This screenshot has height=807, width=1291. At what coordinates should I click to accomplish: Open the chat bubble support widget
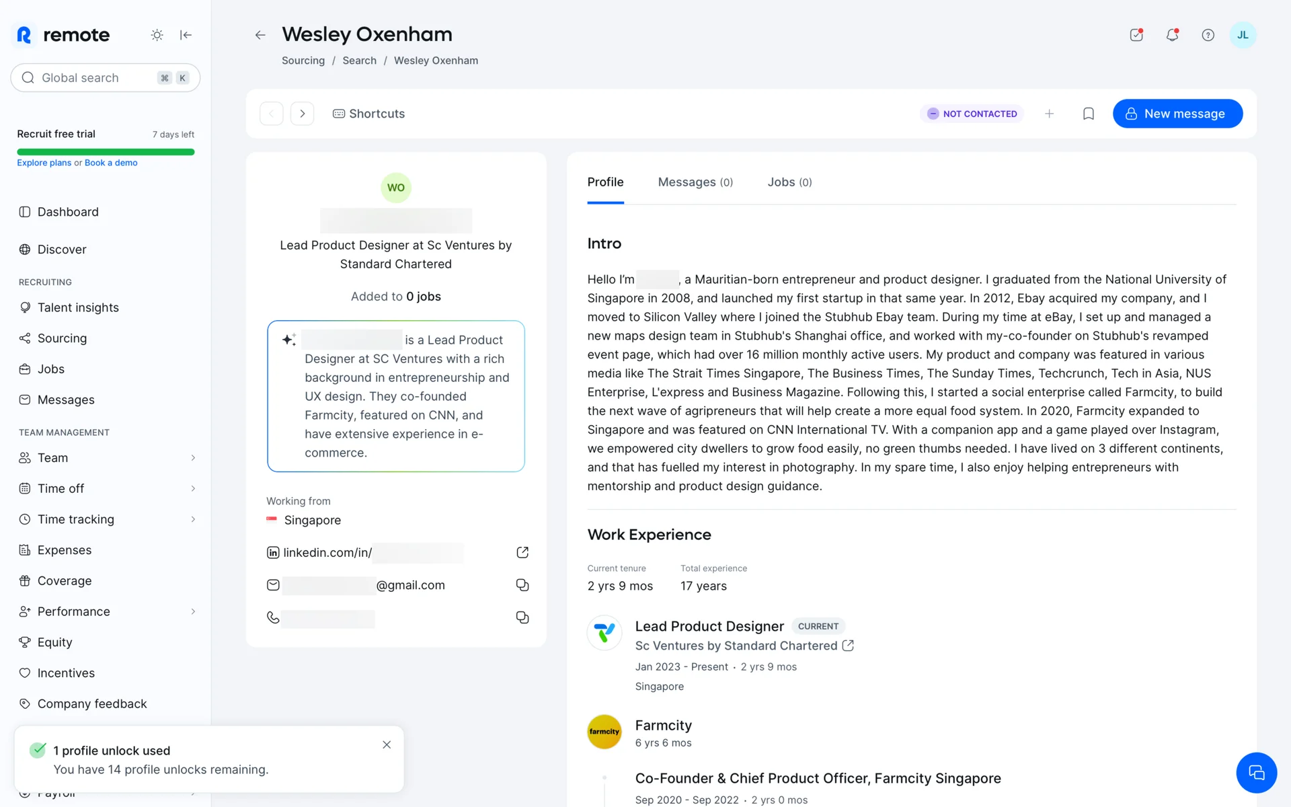[1256, 773]
